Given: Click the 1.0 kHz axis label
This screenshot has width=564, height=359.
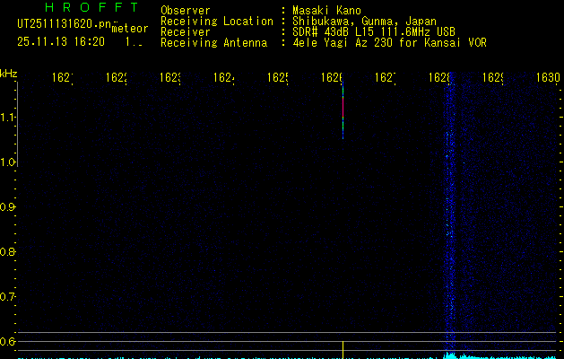Looking at the screenshot, I should coord(7,162).
